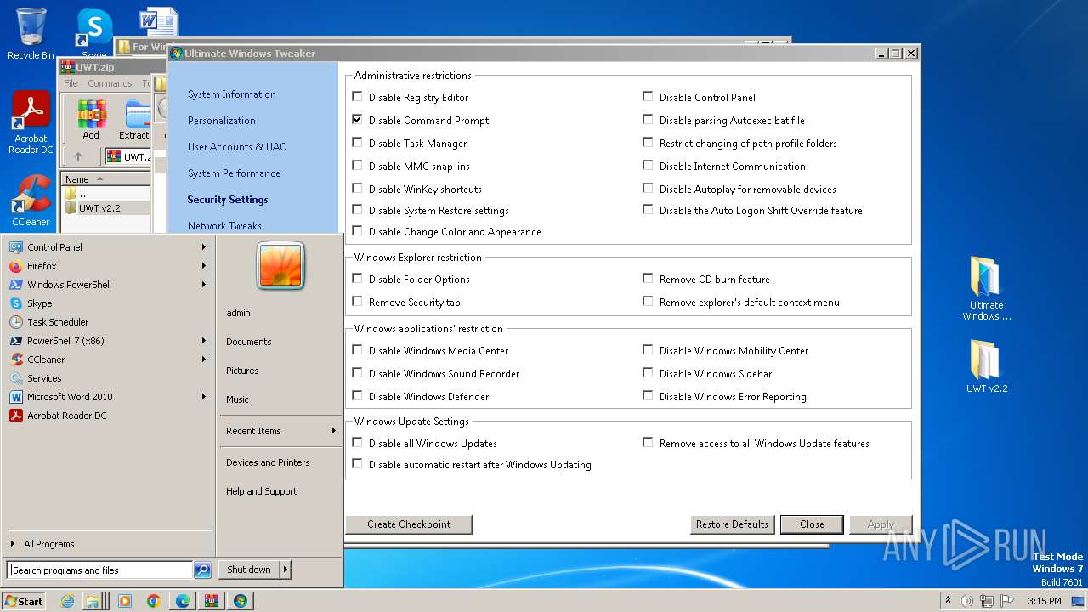The height and width of the screenshot is (612, 1088).
Task: Click the network tray icon
Action: [986, 601]
